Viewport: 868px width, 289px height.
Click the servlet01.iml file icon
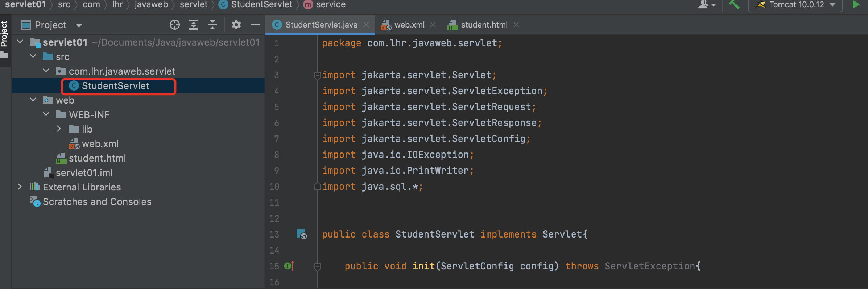tap(48, 173)
